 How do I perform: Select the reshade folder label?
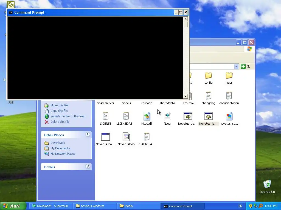(147, 103)
